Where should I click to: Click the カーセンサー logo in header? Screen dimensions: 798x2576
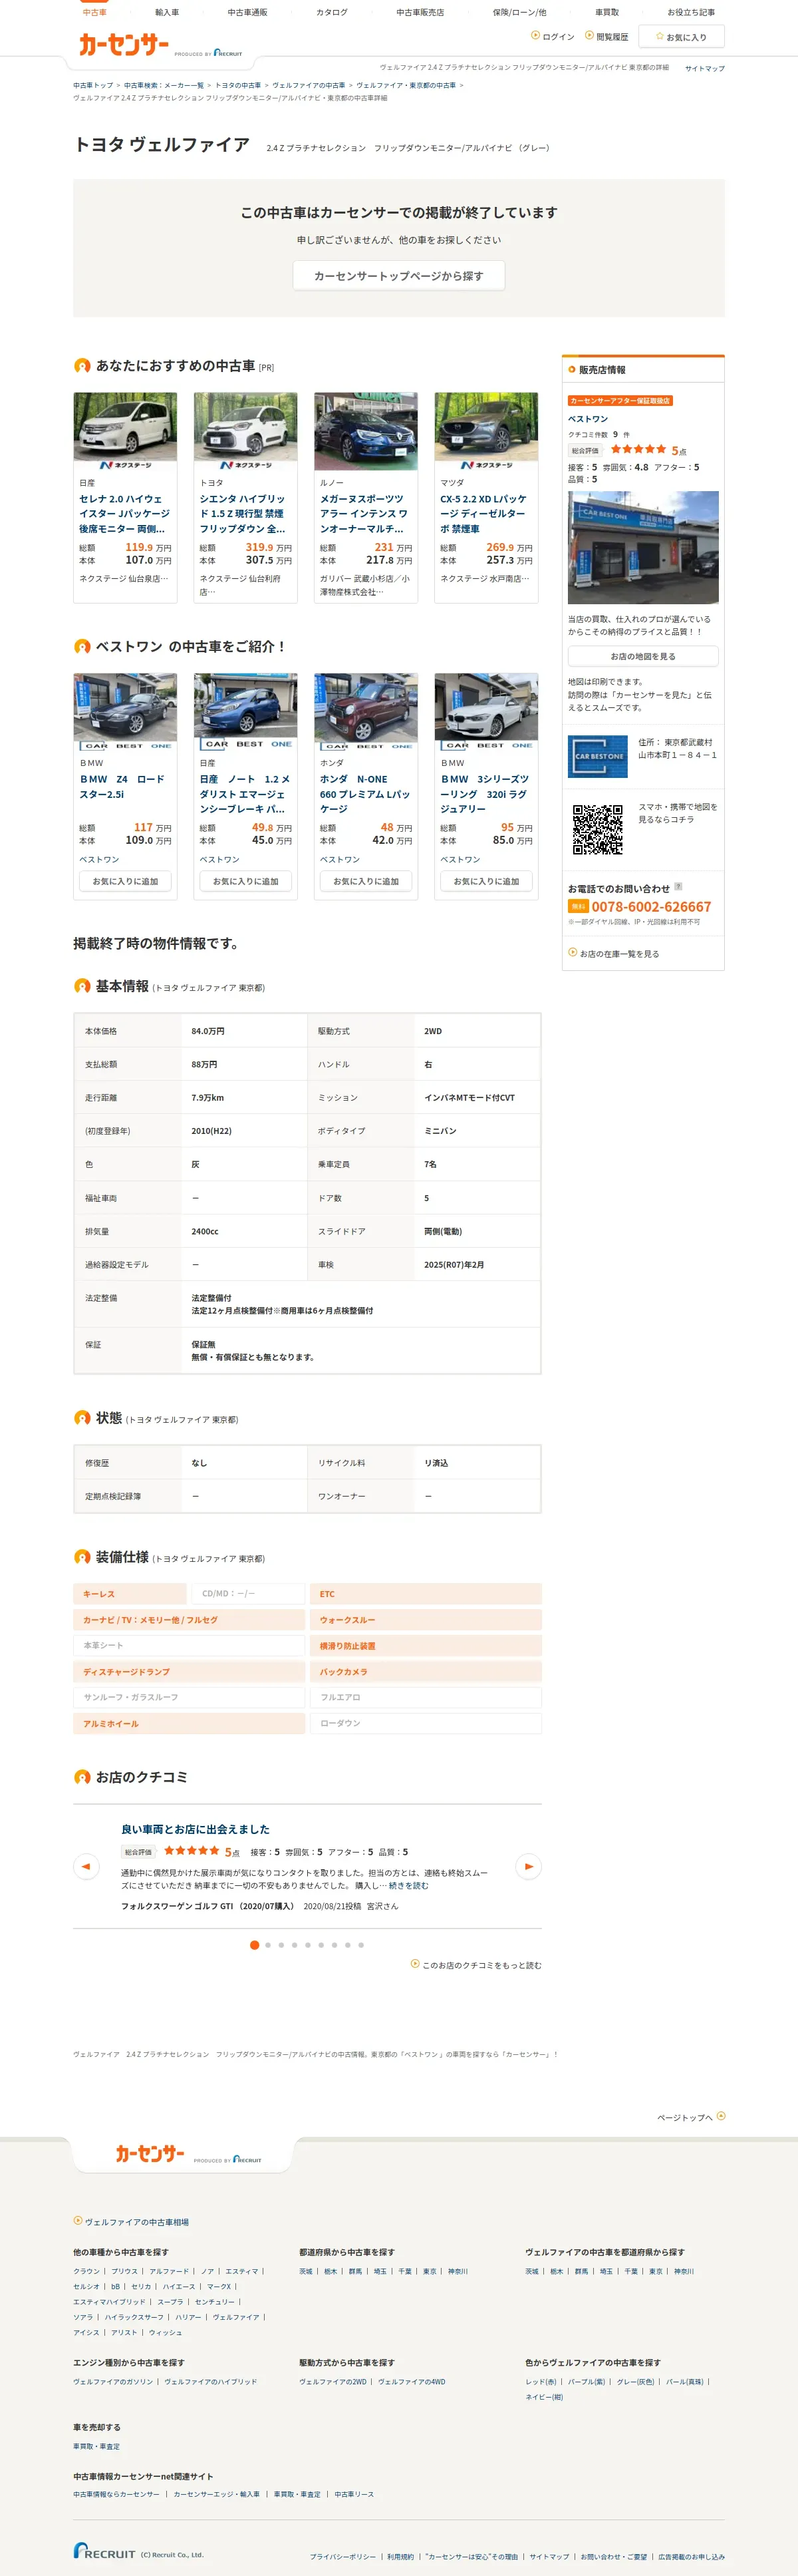pos(124,44)
